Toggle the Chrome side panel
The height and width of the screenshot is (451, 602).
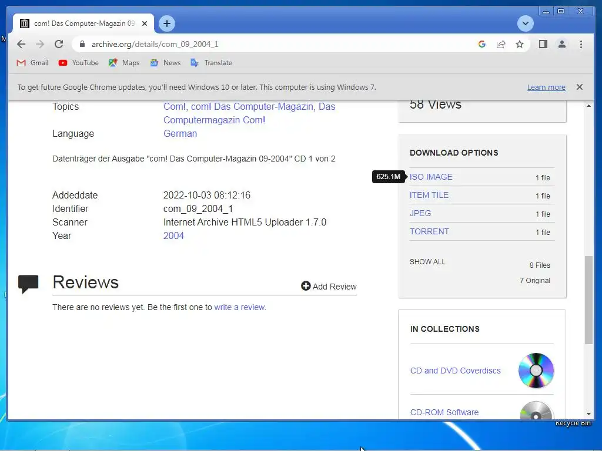coord(543,44)
